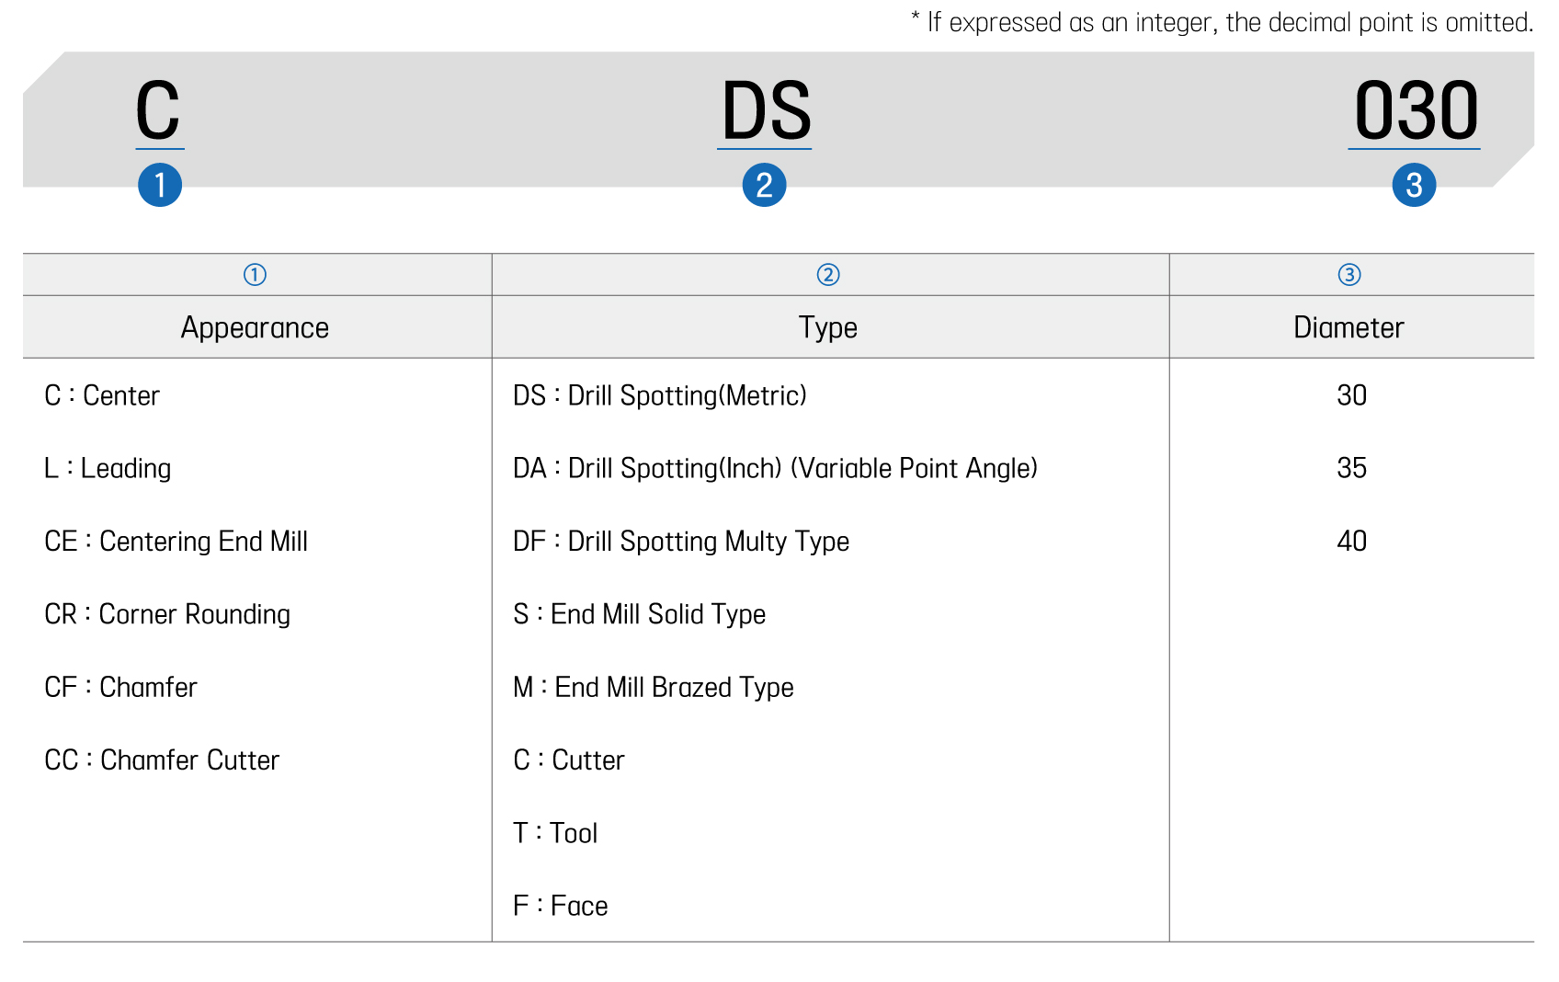1559x982 pixels.
Task: Click the large "DS" code segment
Action: [x=766, y=111]
